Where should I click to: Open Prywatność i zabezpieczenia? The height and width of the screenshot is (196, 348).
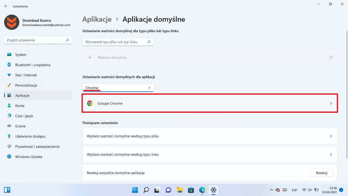pyautogui.click(x=38, y=146)
